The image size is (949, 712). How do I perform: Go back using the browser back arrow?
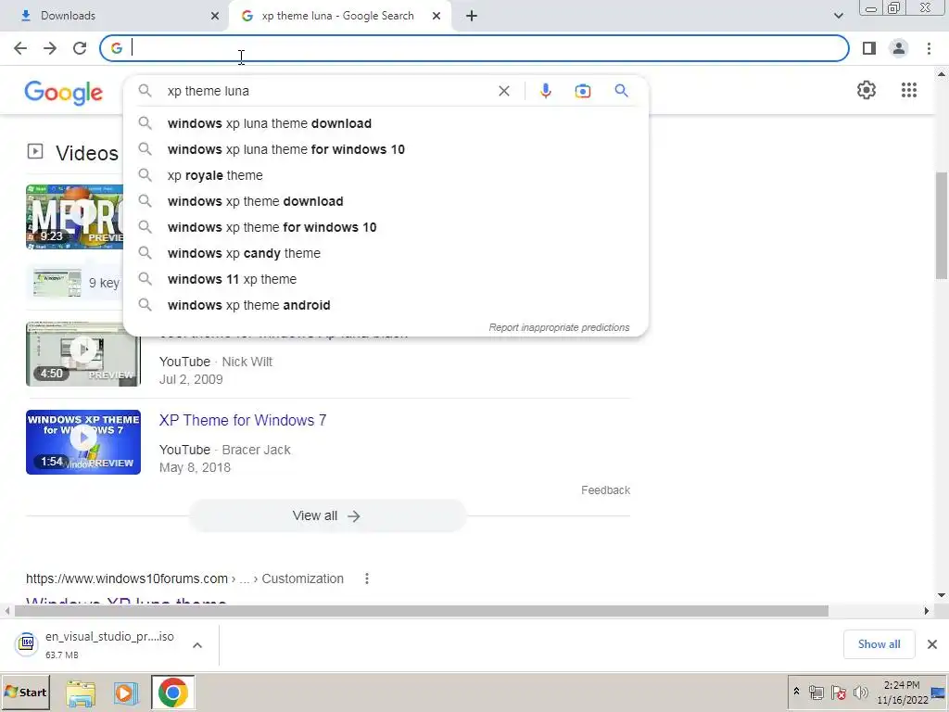click(x=20, y=48)
